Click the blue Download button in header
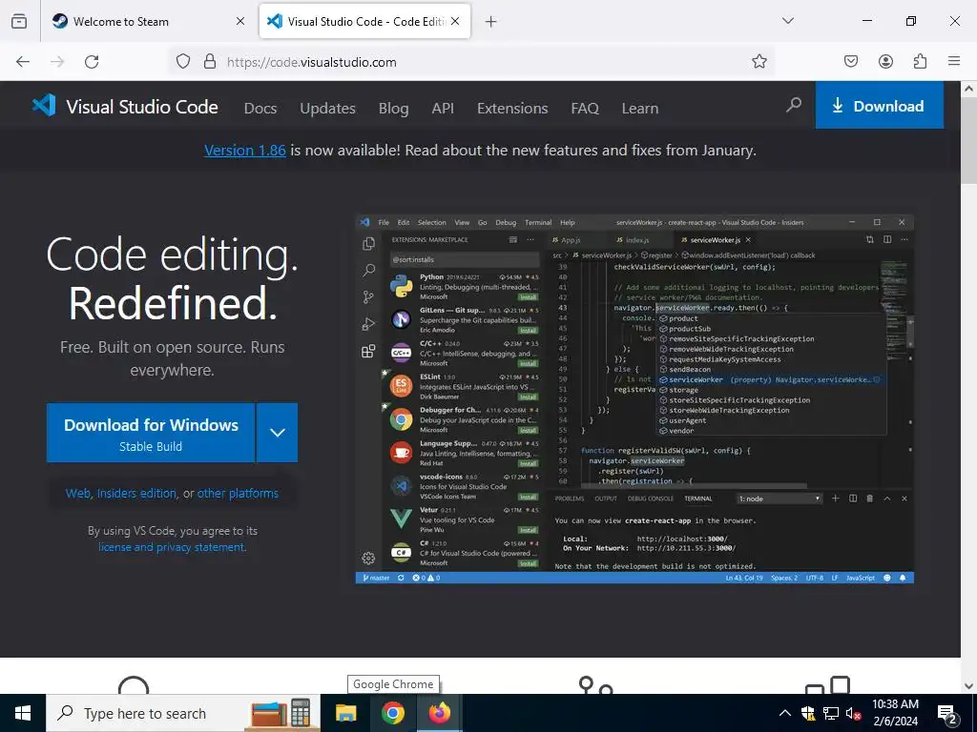The height and width of the screenshot is (732, 977). (879, 105)
